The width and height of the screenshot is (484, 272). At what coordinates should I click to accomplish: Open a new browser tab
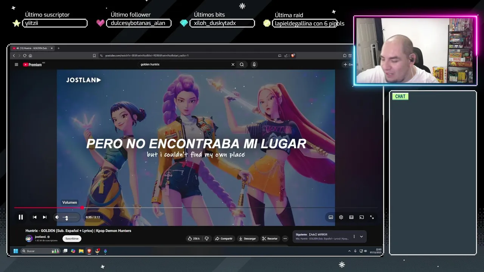59,48
